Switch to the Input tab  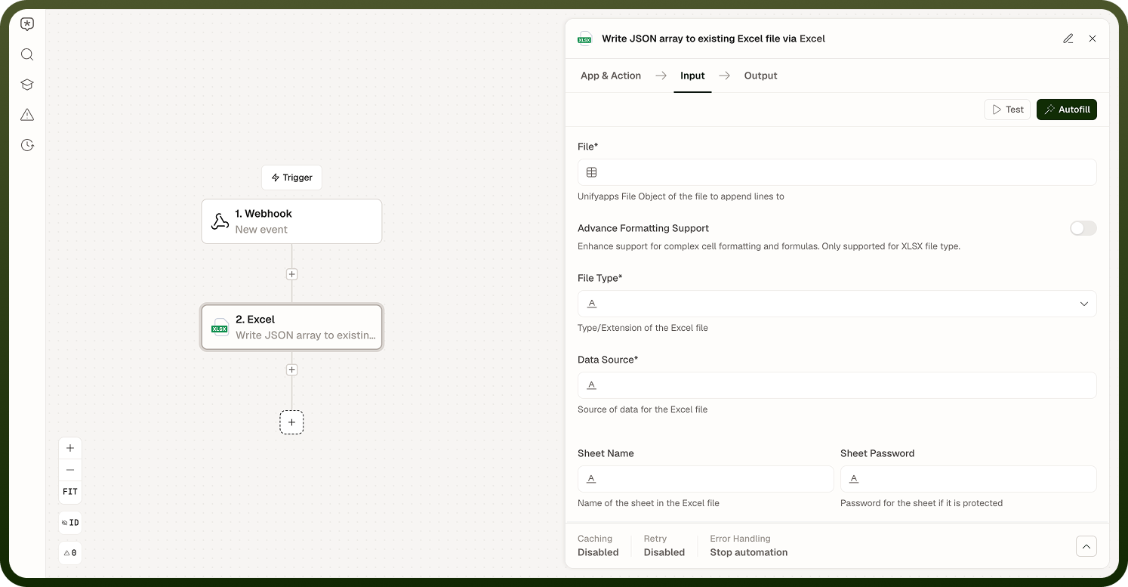[x=692, y=76]
